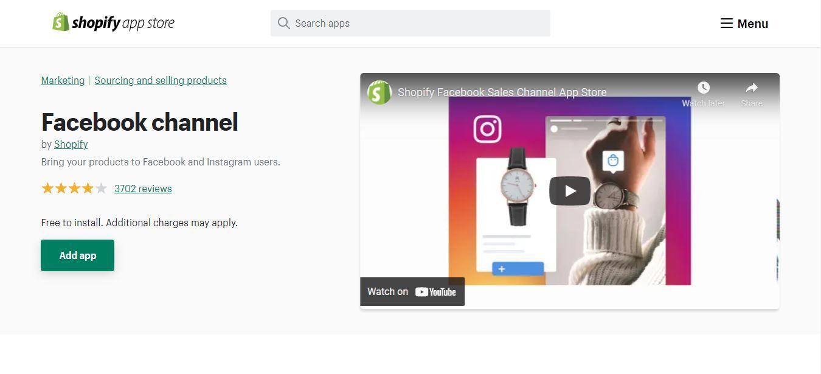Click the search magnifier icon
The width and height of the screenshot is (821, 374).
pos(283,23)
